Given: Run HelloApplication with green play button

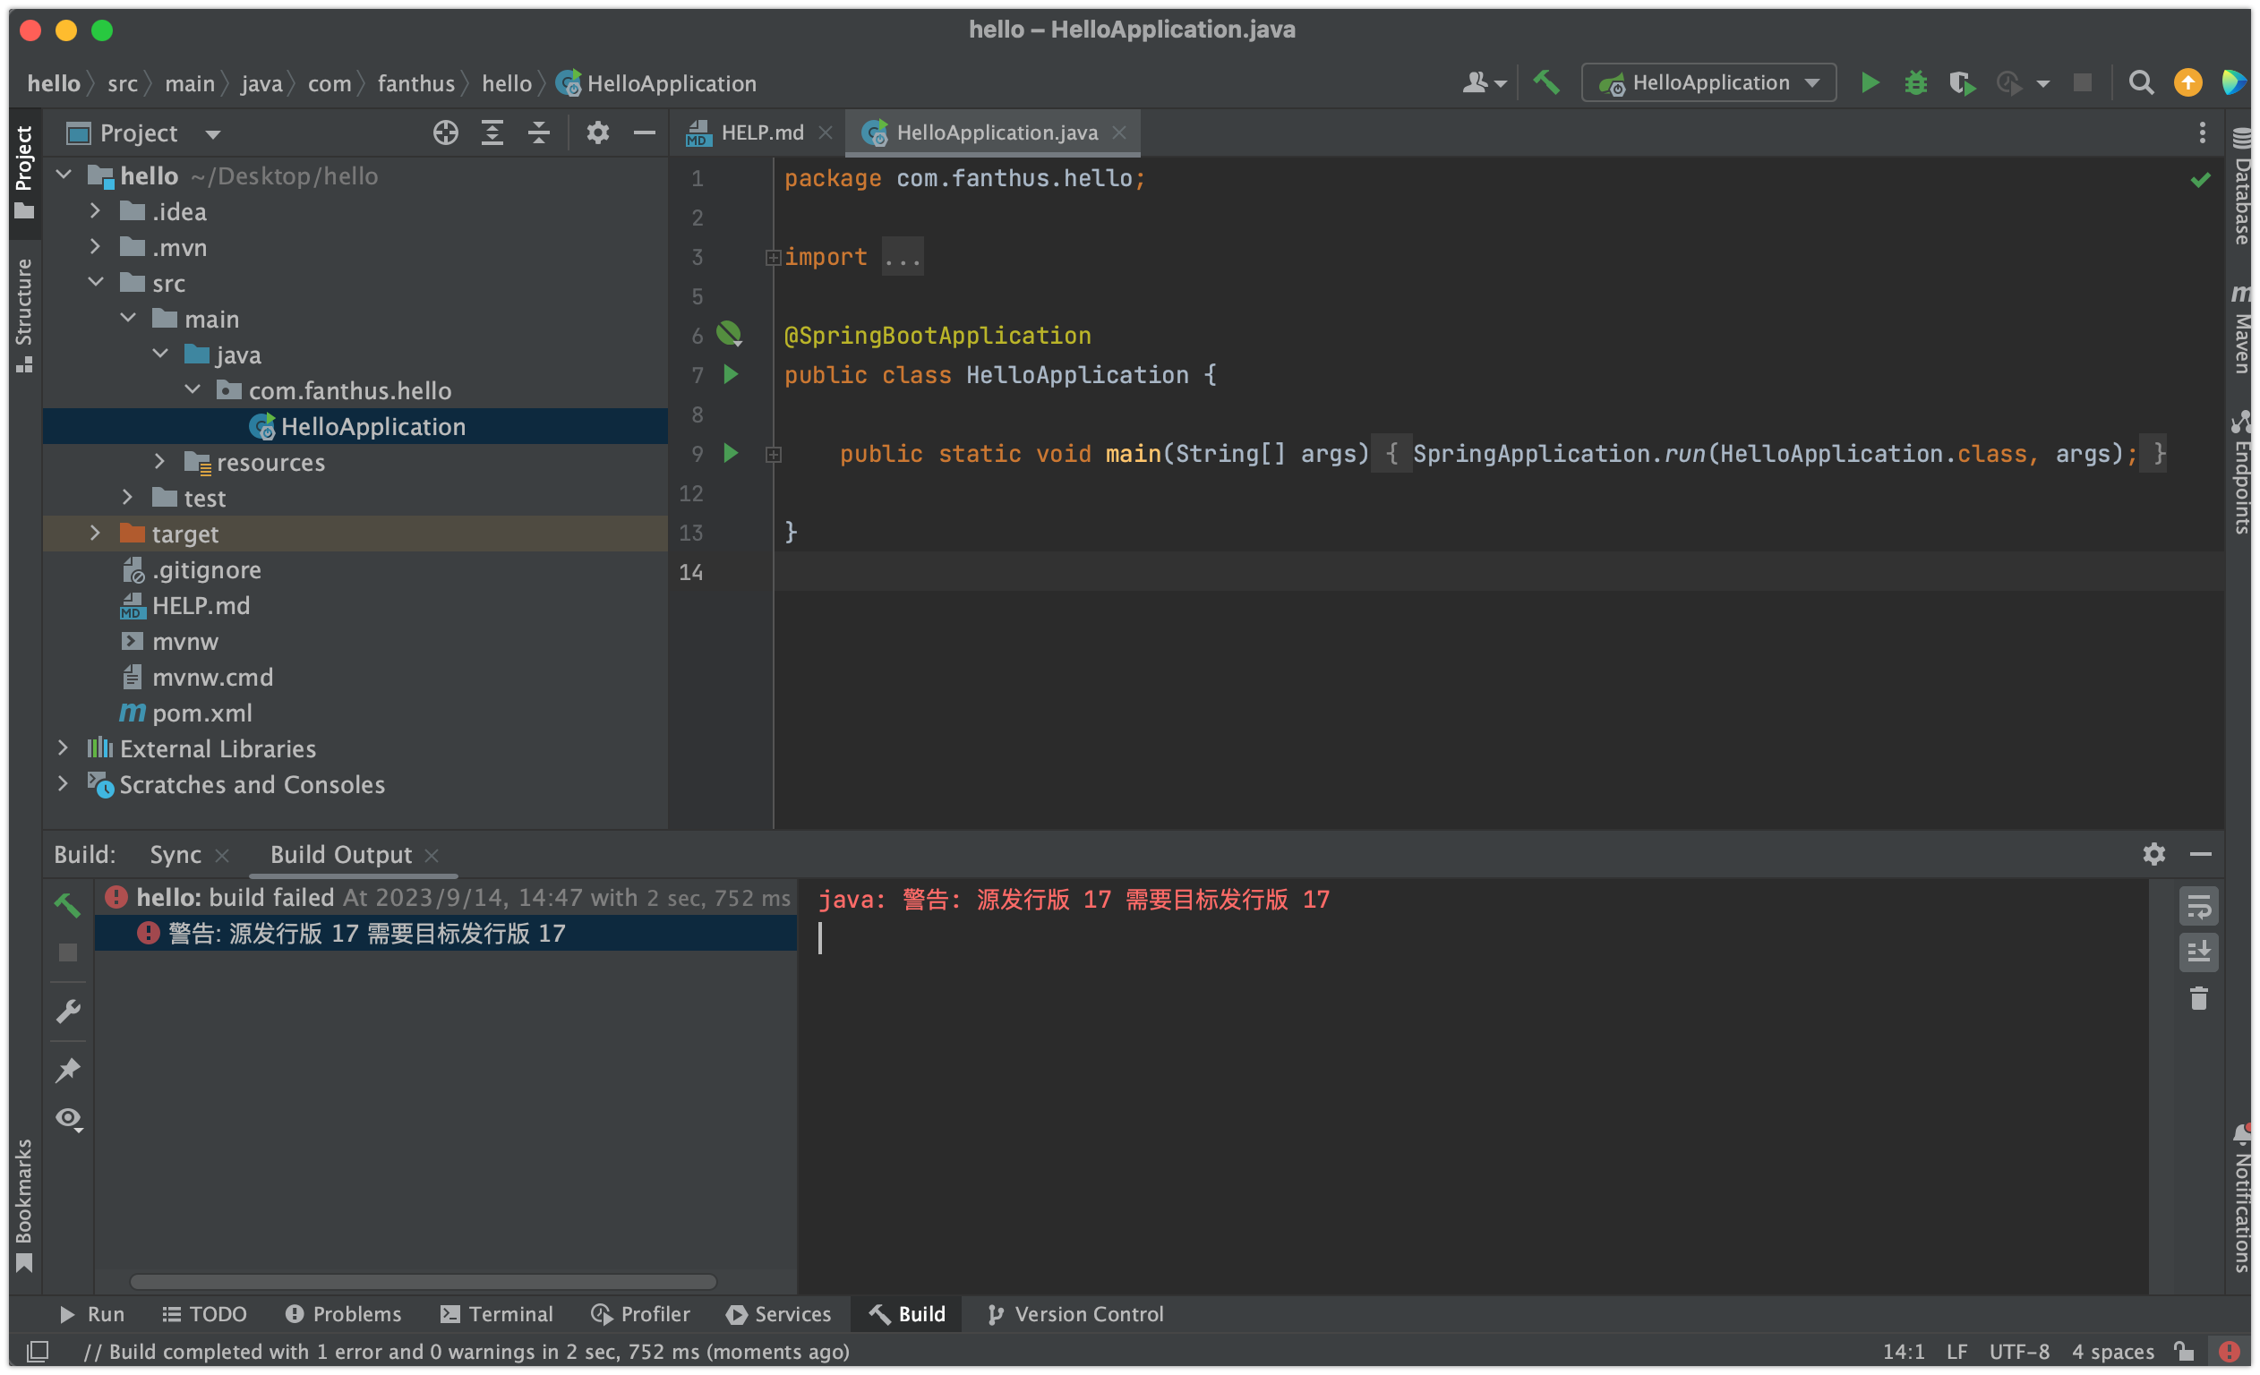Looking at the screenshot, I should (1870, 82).
